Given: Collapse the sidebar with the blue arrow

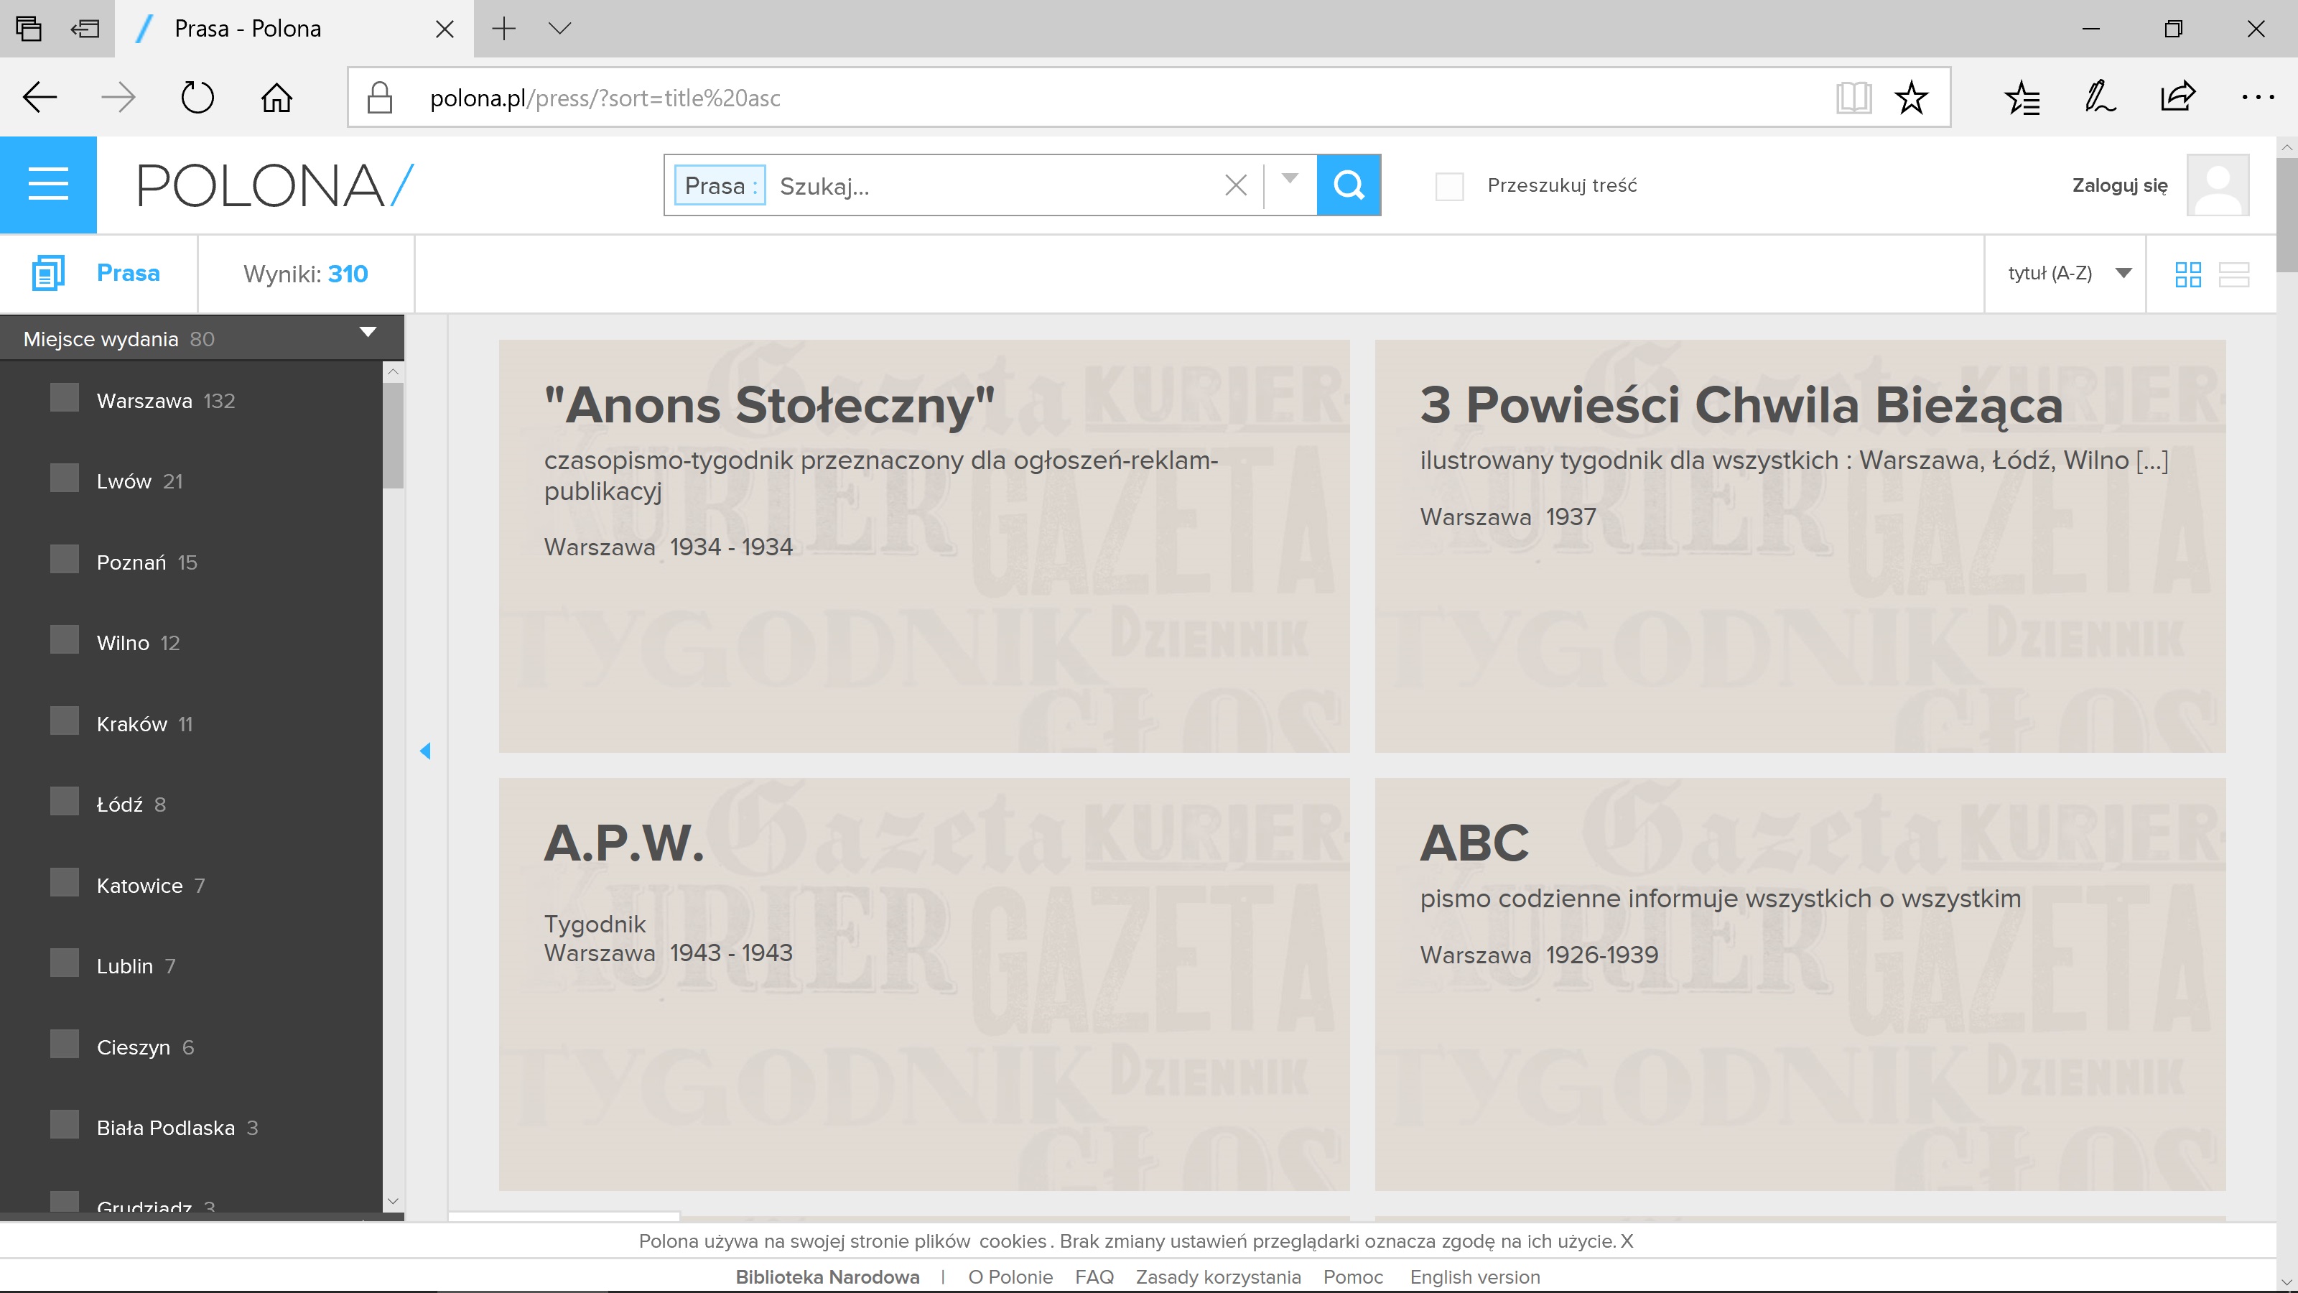Looking at the screenshot, I should 426,751.
